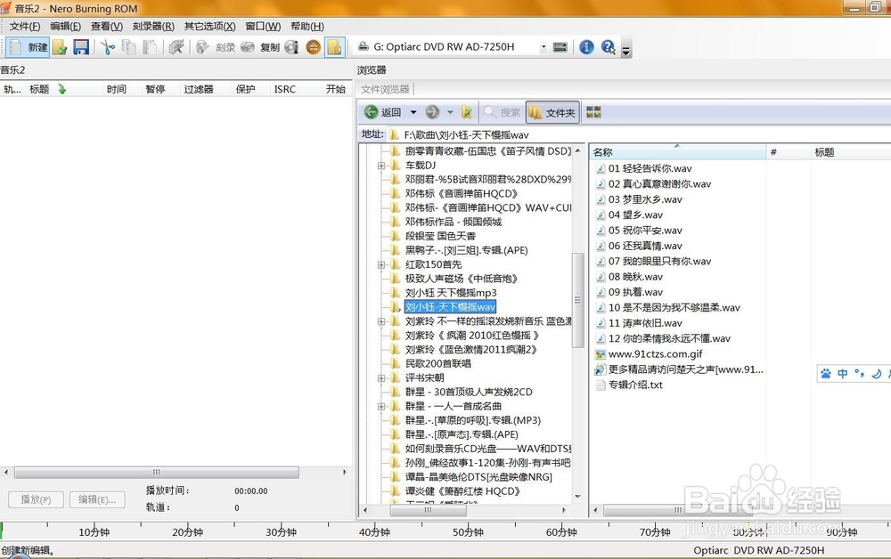Click the 编辑(E)... button
This screenshot has width=891, height=559.
click(x=97, y=499)
